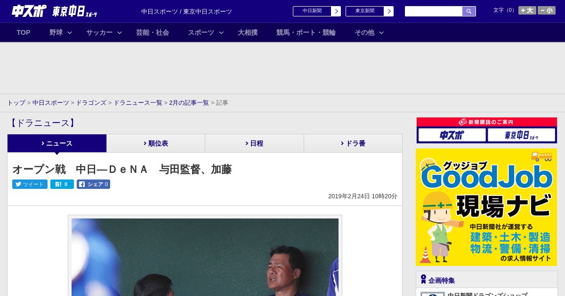This screenshot has width=565, height=296.
Task: Share on Facebook シェア button
Action: [93, 184]
